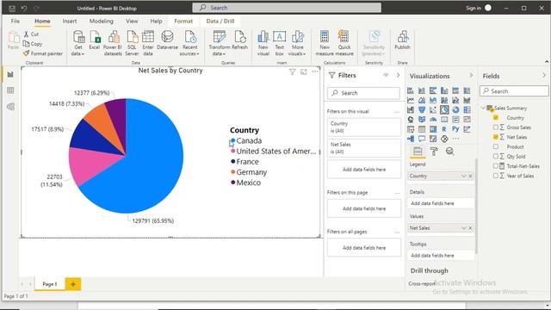Image resolution: width=551 pixels, height=310 pixels.
Task: Check the Year of Sales field checkbox
Action: click(x=496, y=176)
